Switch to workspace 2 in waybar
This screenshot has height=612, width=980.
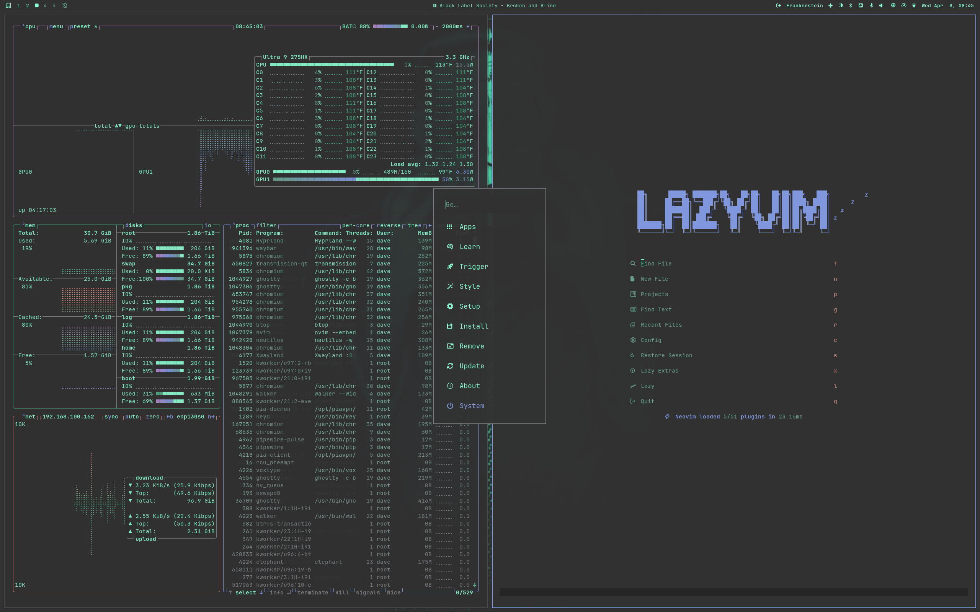pos(28,6)
